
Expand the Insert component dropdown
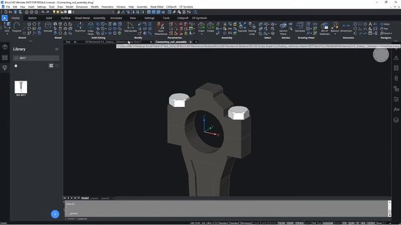[201, 34]
